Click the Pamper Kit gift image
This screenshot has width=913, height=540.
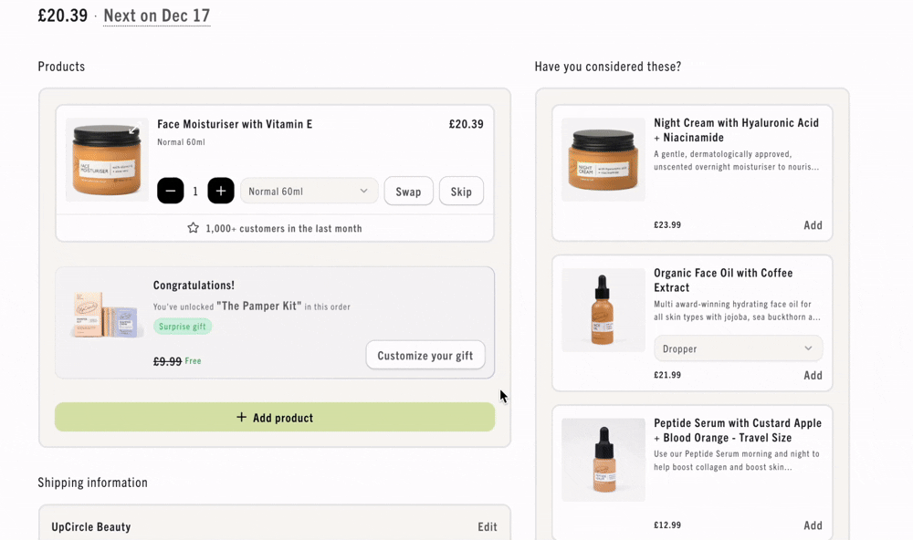coord(107,315)
